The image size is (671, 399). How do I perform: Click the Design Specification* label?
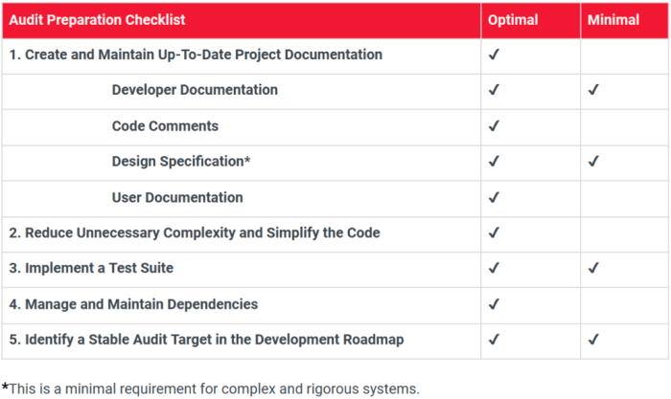(x=181, y=162)
